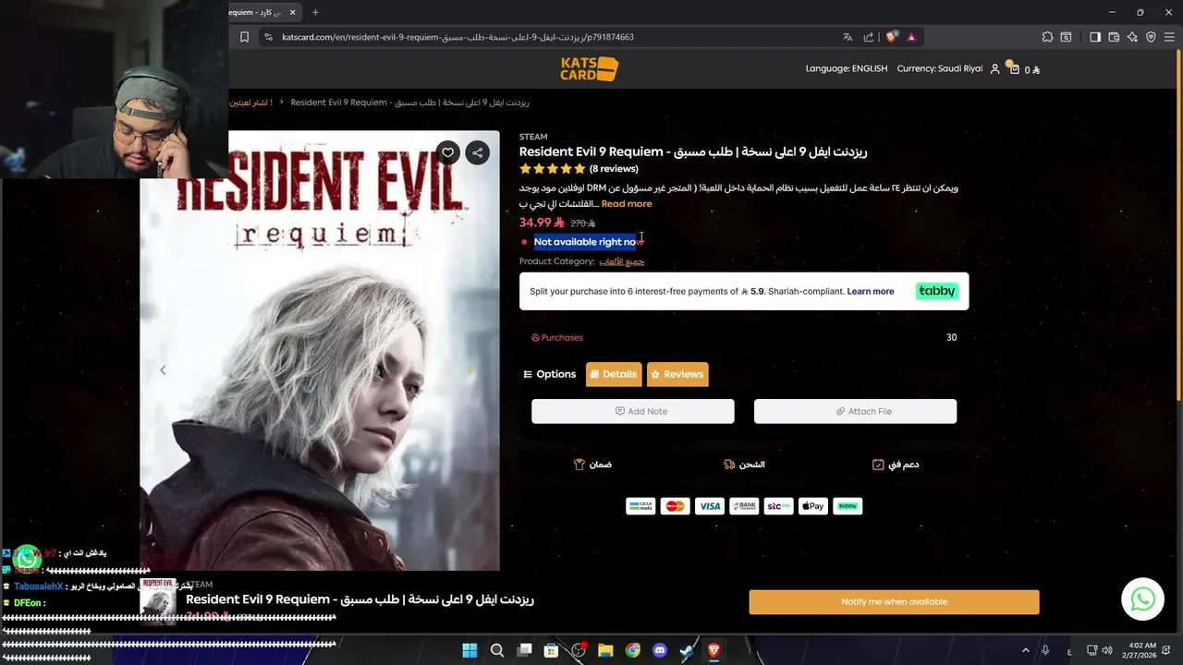Open Microsoft Store from the taskbar
Viewport: 1183px width, 665px height.
coord(551,650)
